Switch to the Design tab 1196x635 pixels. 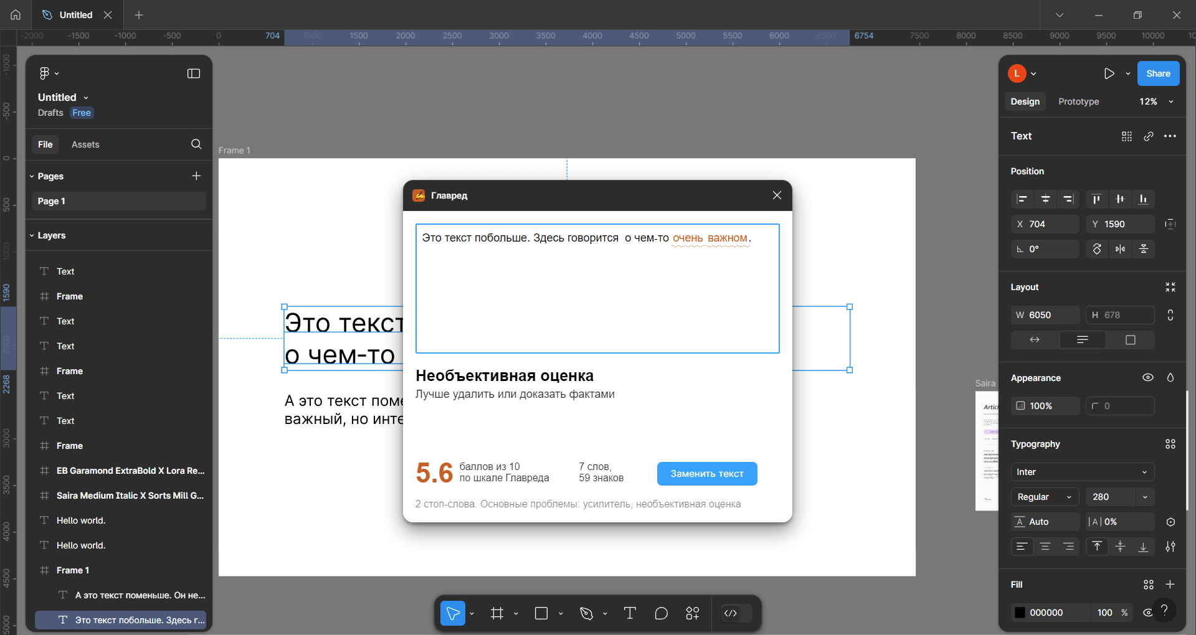tap(1025, 101)
